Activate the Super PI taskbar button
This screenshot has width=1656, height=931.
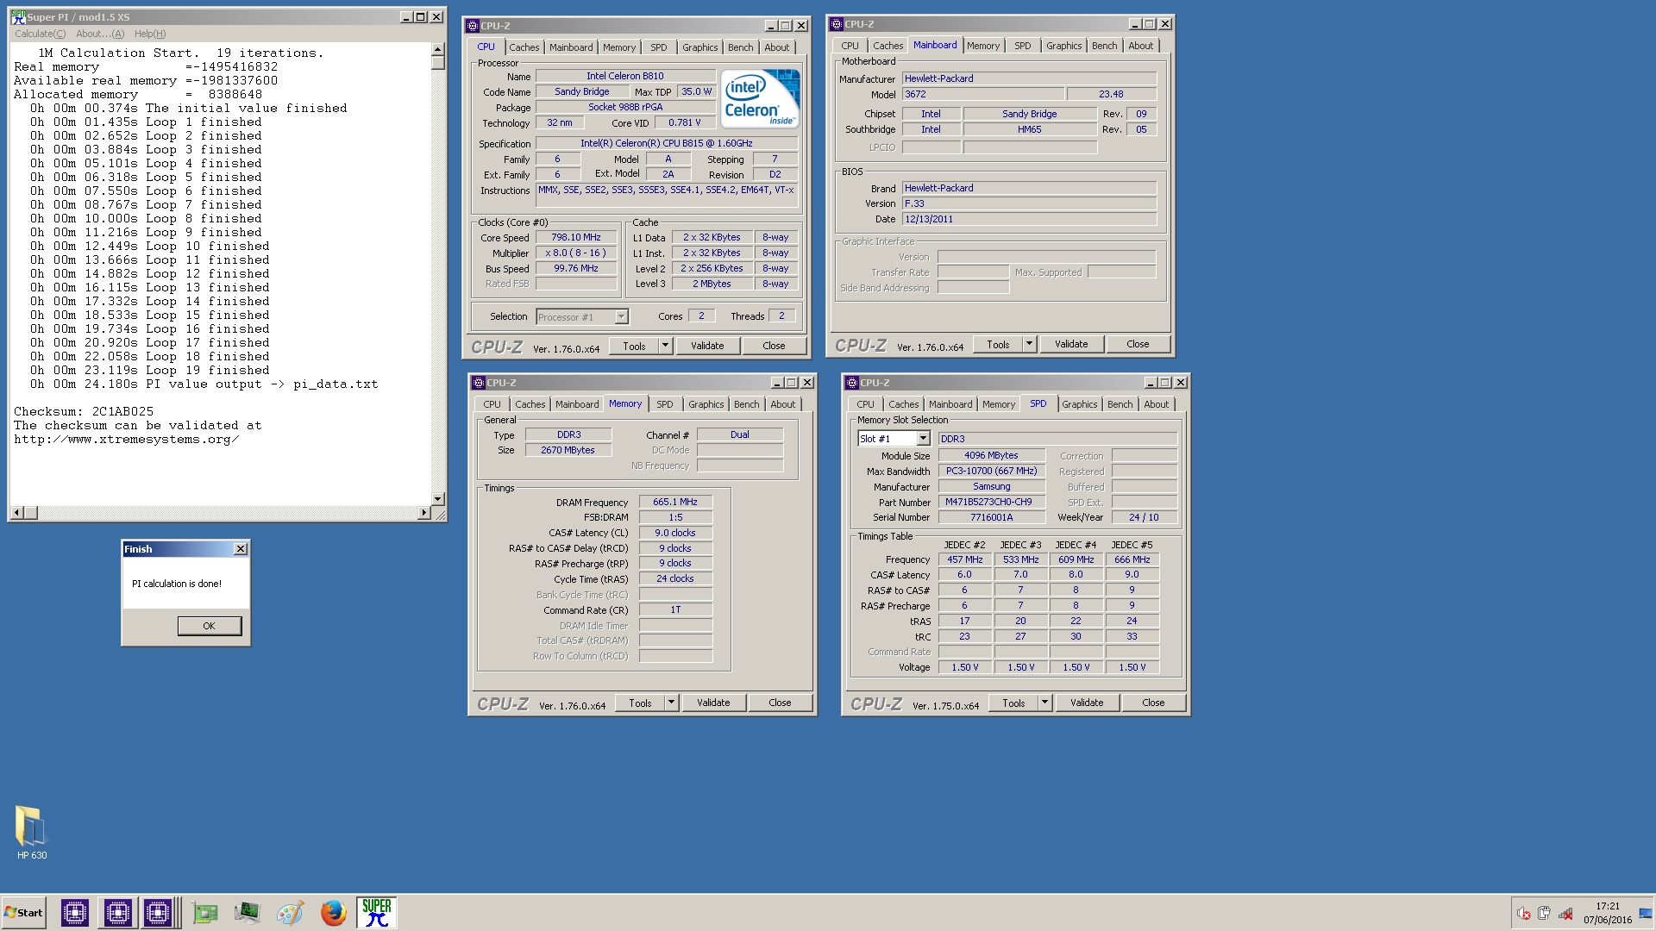tap(376, 913)
